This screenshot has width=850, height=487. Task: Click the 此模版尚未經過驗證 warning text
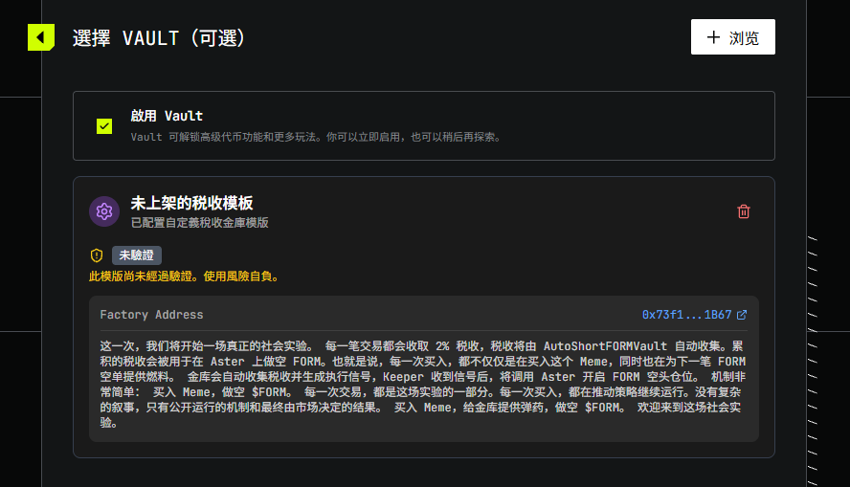(x=185, y=277)
